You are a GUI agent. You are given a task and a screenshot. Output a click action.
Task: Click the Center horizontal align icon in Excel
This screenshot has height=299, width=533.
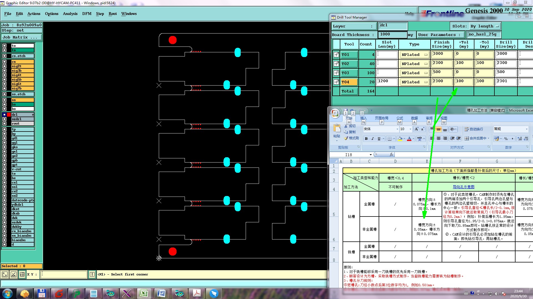(x=439, y=138)
